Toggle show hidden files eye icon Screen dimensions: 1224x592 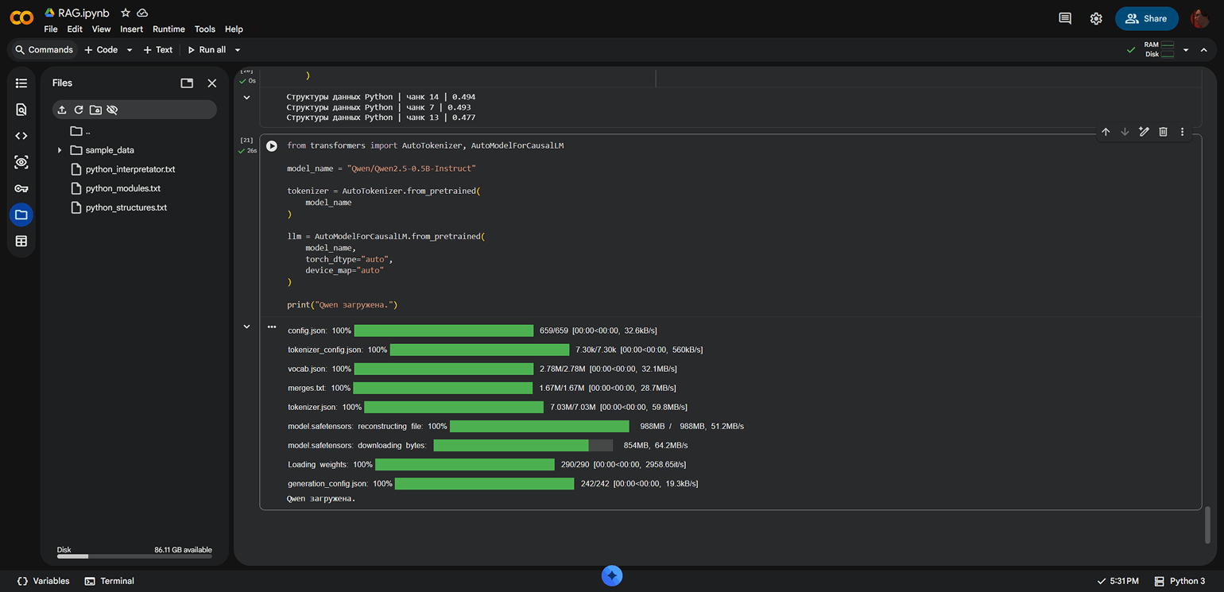[112, 110]
